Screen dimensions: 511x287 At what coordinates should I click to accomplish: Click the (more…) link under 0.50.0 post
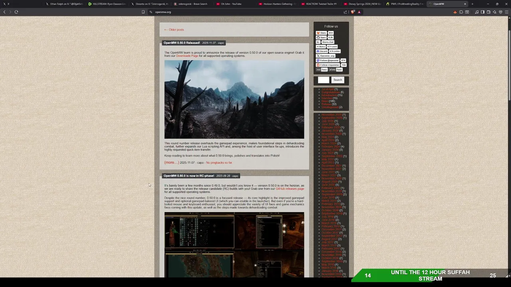(172, 162)
